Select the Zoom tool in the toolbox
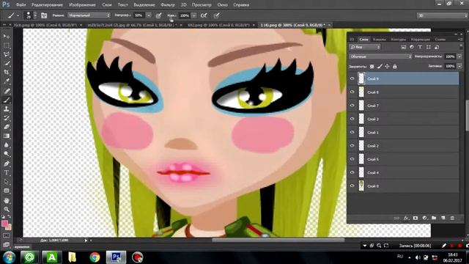The image size is (469, 264). tap(7, 209)
